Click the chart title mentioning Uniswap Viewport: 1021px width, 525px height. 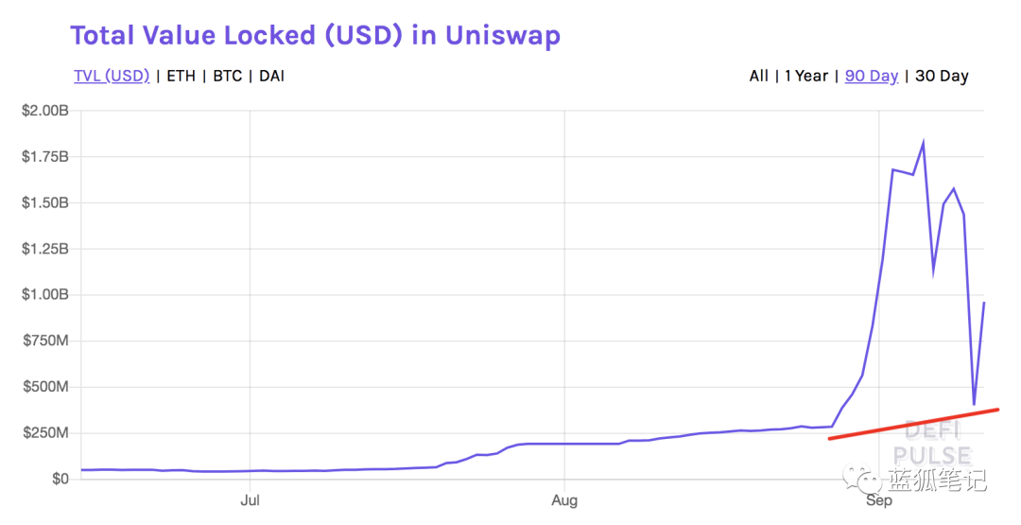pyautogui.click(x=315, y=36)
